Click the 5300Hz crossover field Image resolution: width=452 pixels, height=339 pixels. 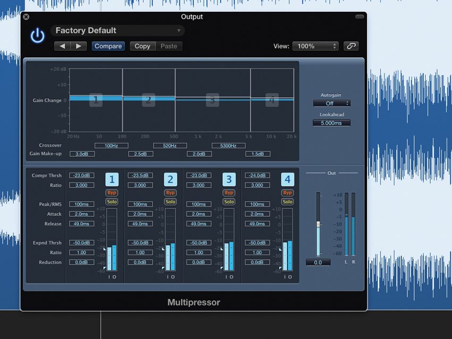coord(229,146)
